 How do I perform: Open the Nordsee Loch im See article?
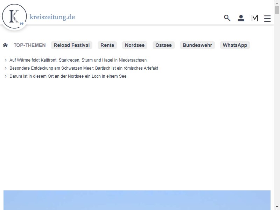68,76
